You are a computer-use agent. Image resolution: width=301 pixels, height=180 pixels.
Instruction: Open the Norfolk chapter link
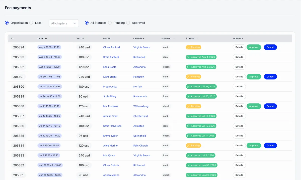click(138, 87)
